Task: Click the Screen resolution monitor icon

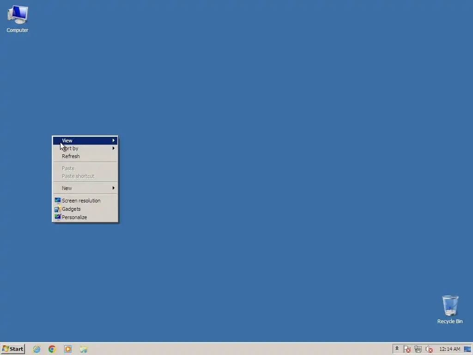Action: (x=58, y=201)
